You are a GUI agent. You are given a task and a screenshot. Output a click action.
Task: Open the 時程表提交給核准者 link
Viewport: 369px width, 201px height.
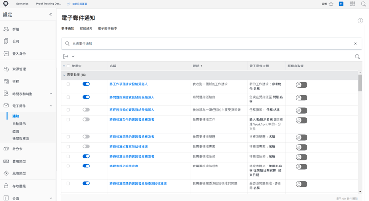point(124,166)
